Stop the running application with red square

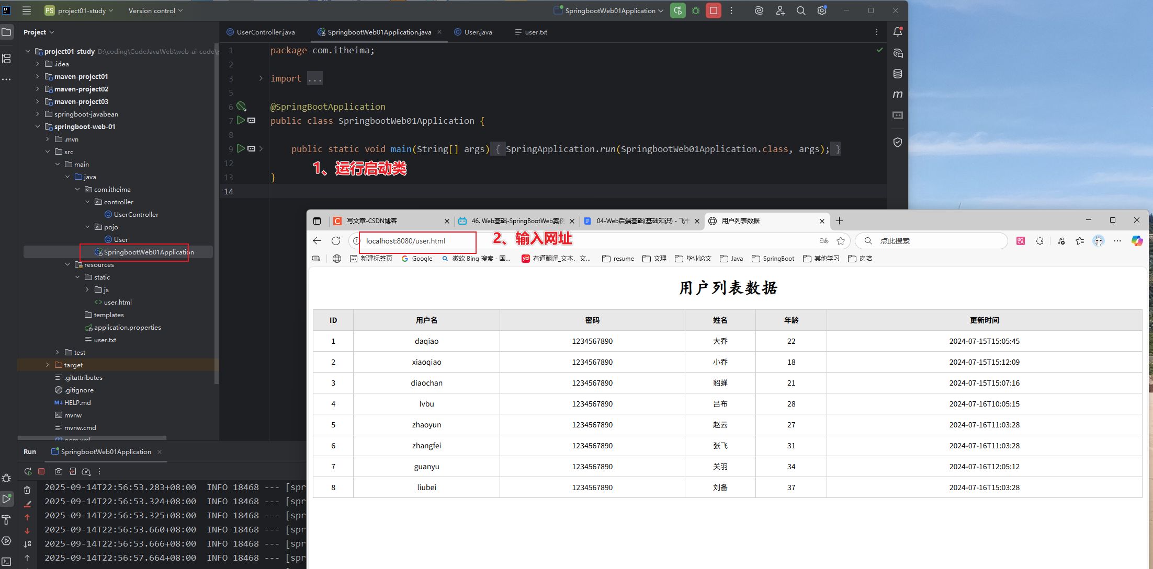click(x=714, y=10)
